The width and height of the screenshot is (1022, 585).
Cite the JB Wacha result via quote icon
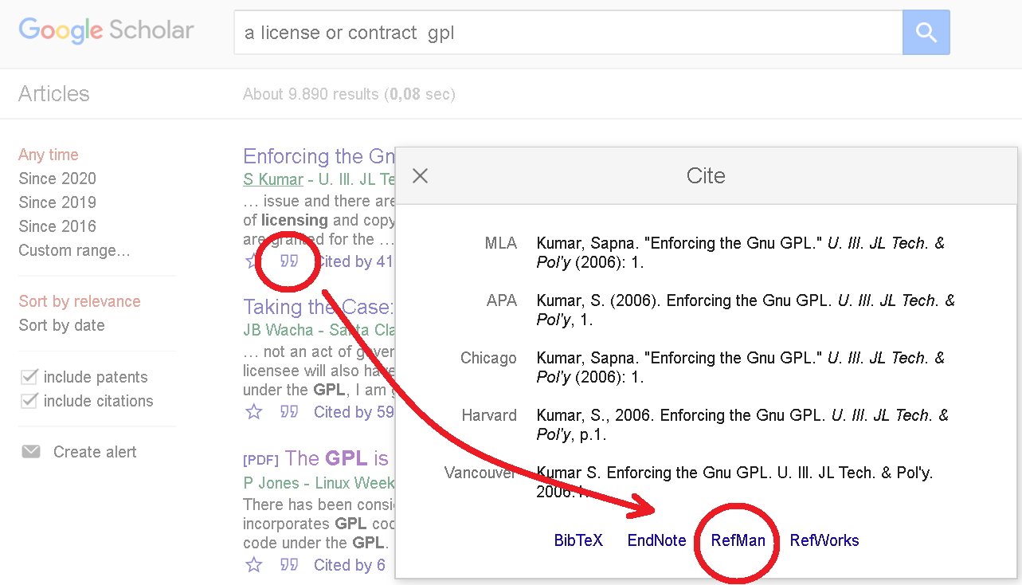click(x=289, y=412)
